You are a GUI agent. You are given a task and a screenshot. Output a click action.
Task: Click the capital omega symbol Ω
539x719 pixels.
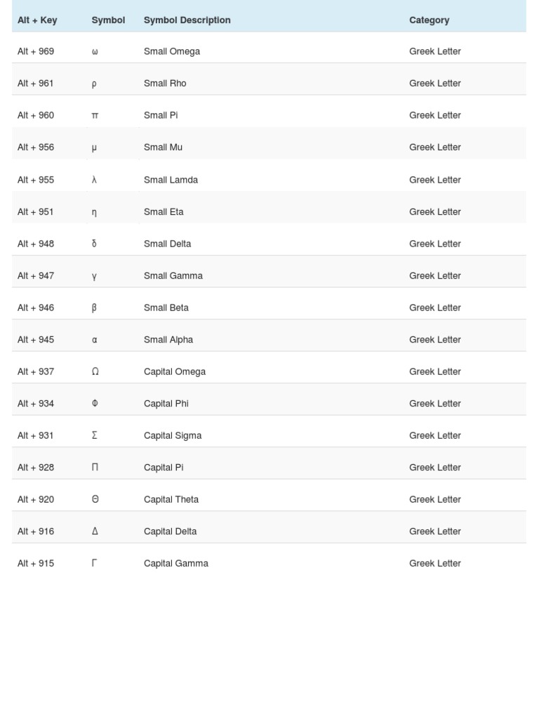coord(95,371)
